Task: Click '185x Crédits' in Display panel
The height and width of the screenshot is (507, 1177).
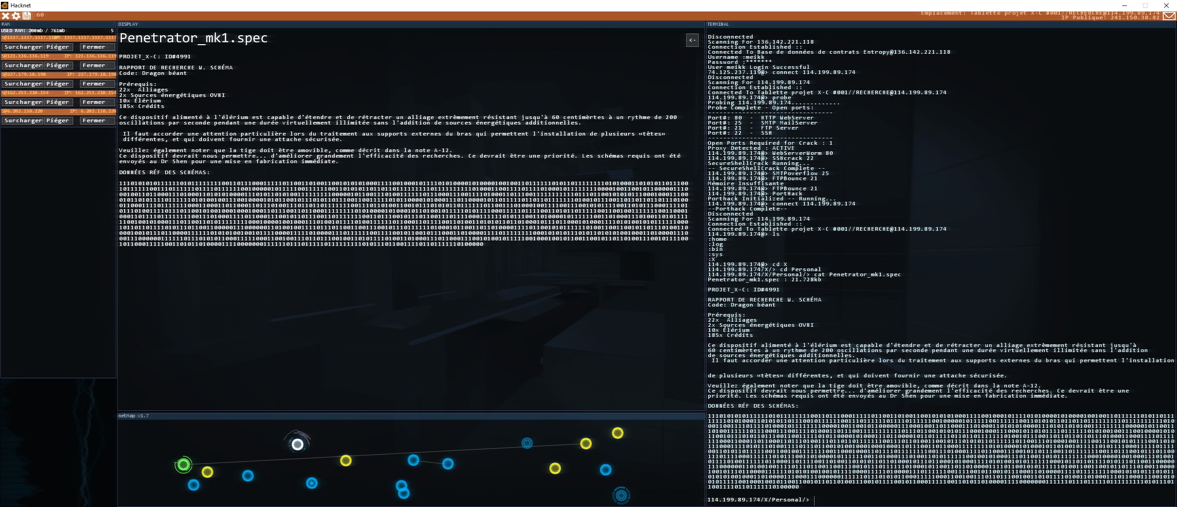Action: (142, 106)
